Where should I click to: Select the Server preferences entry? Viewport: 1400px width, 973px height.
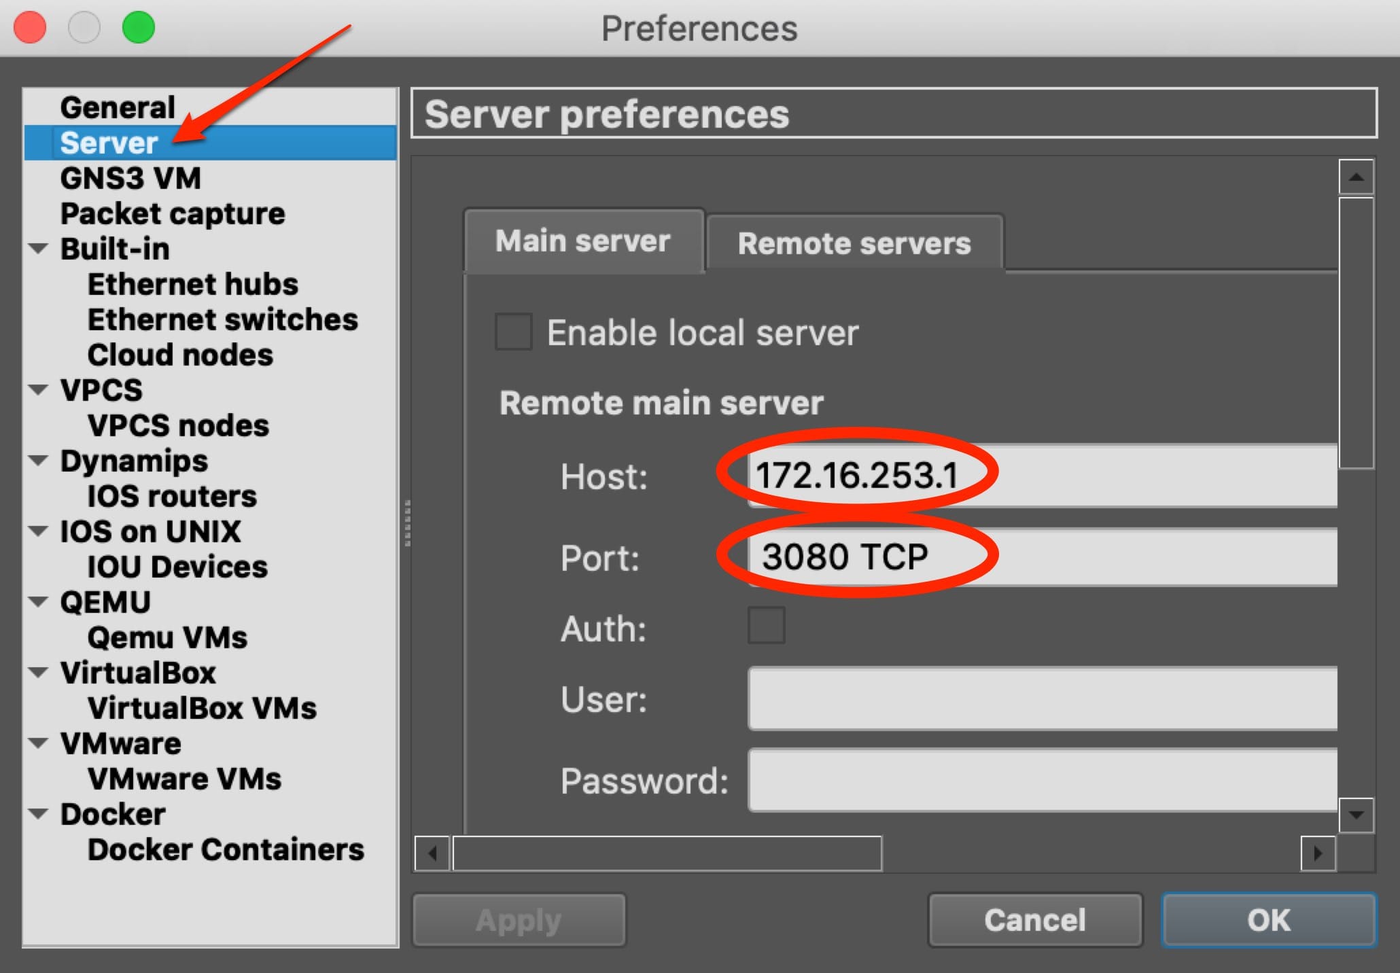point(210,143)
